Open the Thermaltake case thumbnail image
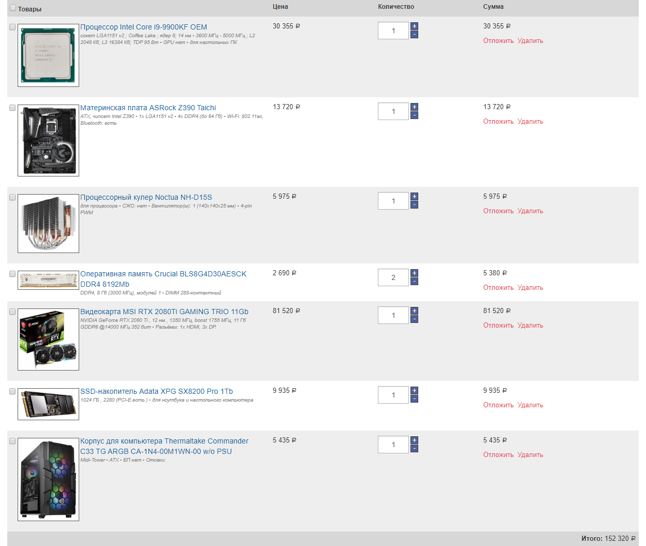 [48, 479]
